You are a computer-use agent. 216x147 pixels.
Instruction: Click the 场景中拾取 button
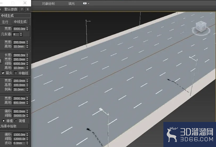(14, 126)
